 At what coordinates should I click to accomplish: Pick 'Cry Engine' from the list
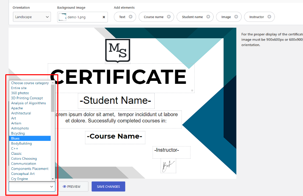[x=30, y=179]
